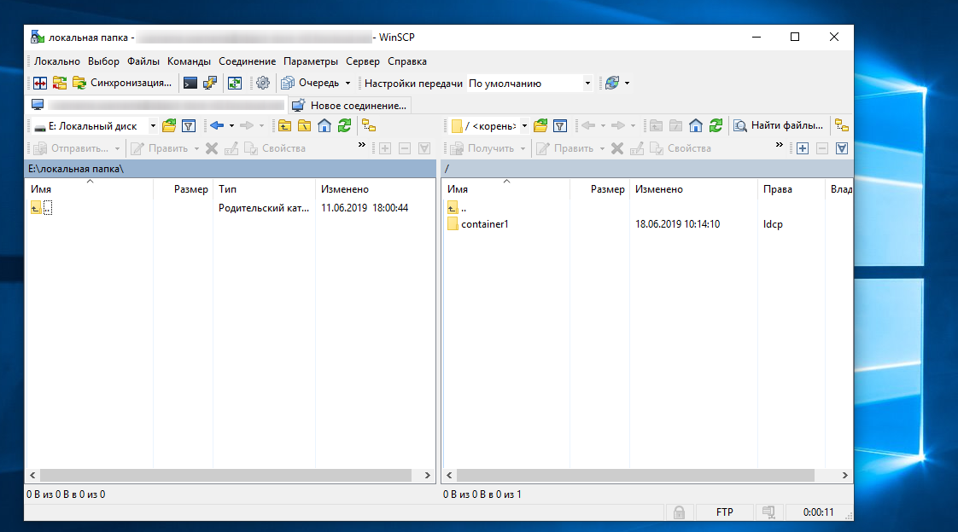
Task: Go to the local parent directory icon
Action: 284,126
